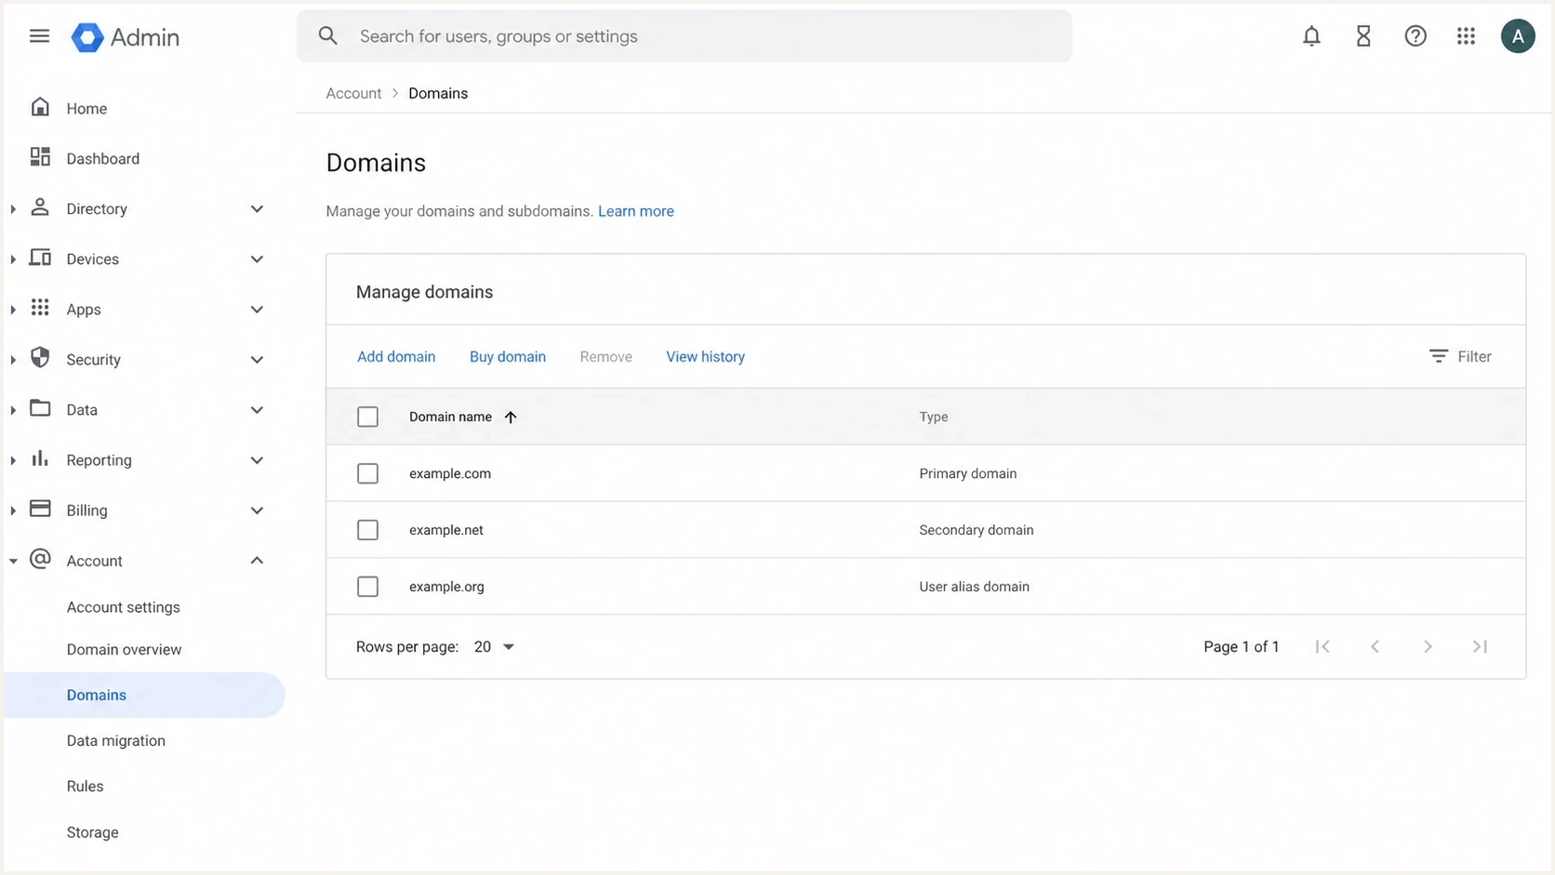Tick the select-all domains checkbox
Viewport: 1555px width, 875px height.
(367, 417)
